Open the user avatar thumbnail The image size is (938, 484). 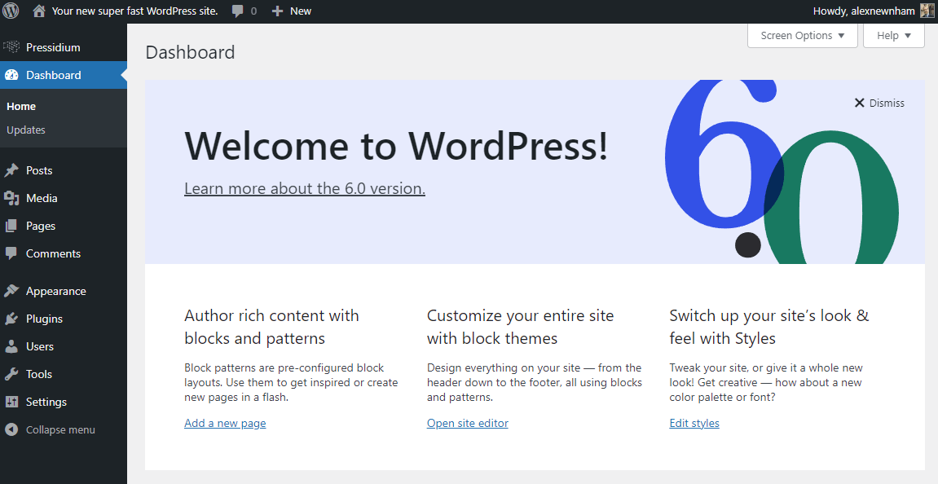pos(927,11)
